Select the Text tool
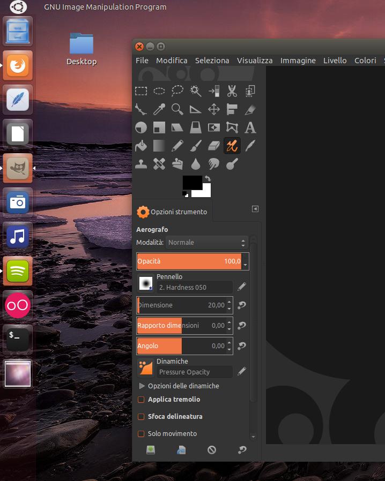This screenshot has width=385, height=481. click(250, 127)
